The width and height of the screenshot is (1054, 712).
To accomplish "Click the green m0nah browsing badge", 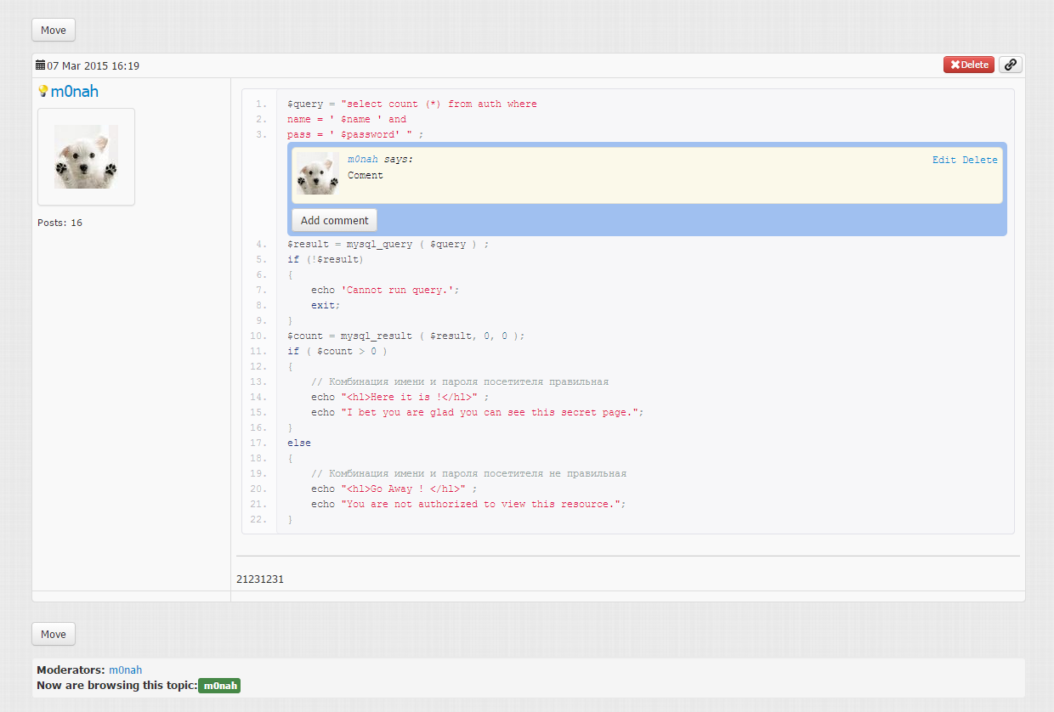I will click(x=219, y=686).
